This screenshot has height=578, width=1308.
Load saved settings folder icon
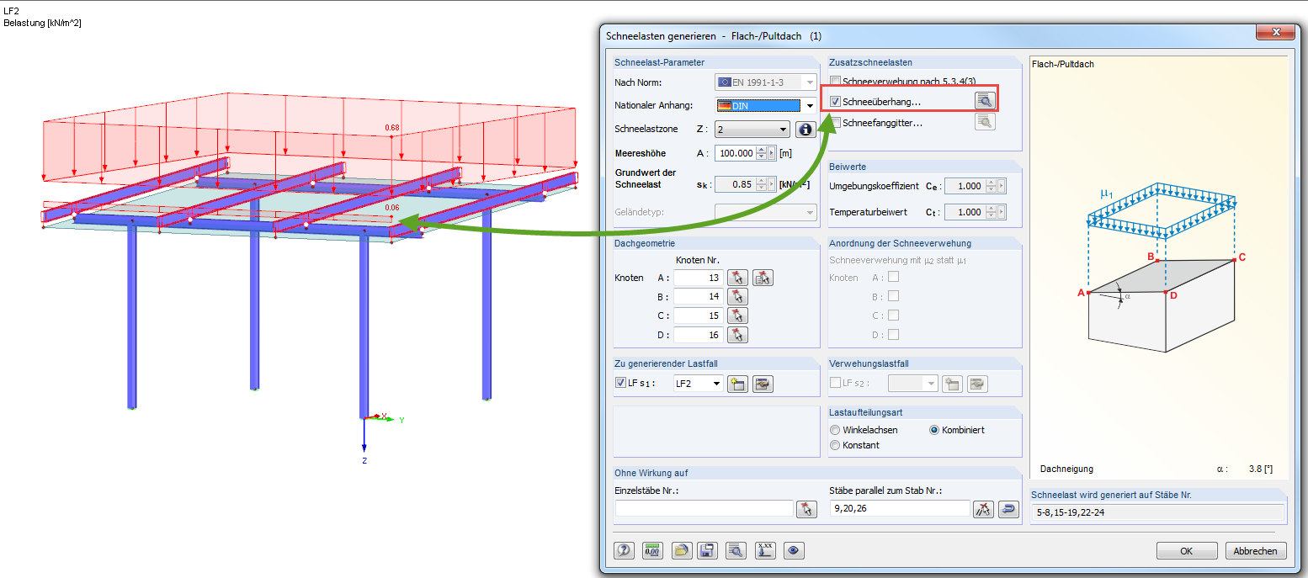point(682,551)
